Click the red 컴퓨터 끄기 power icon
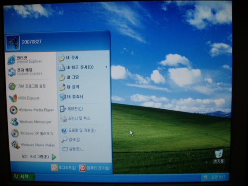 (x=83, y=168)
